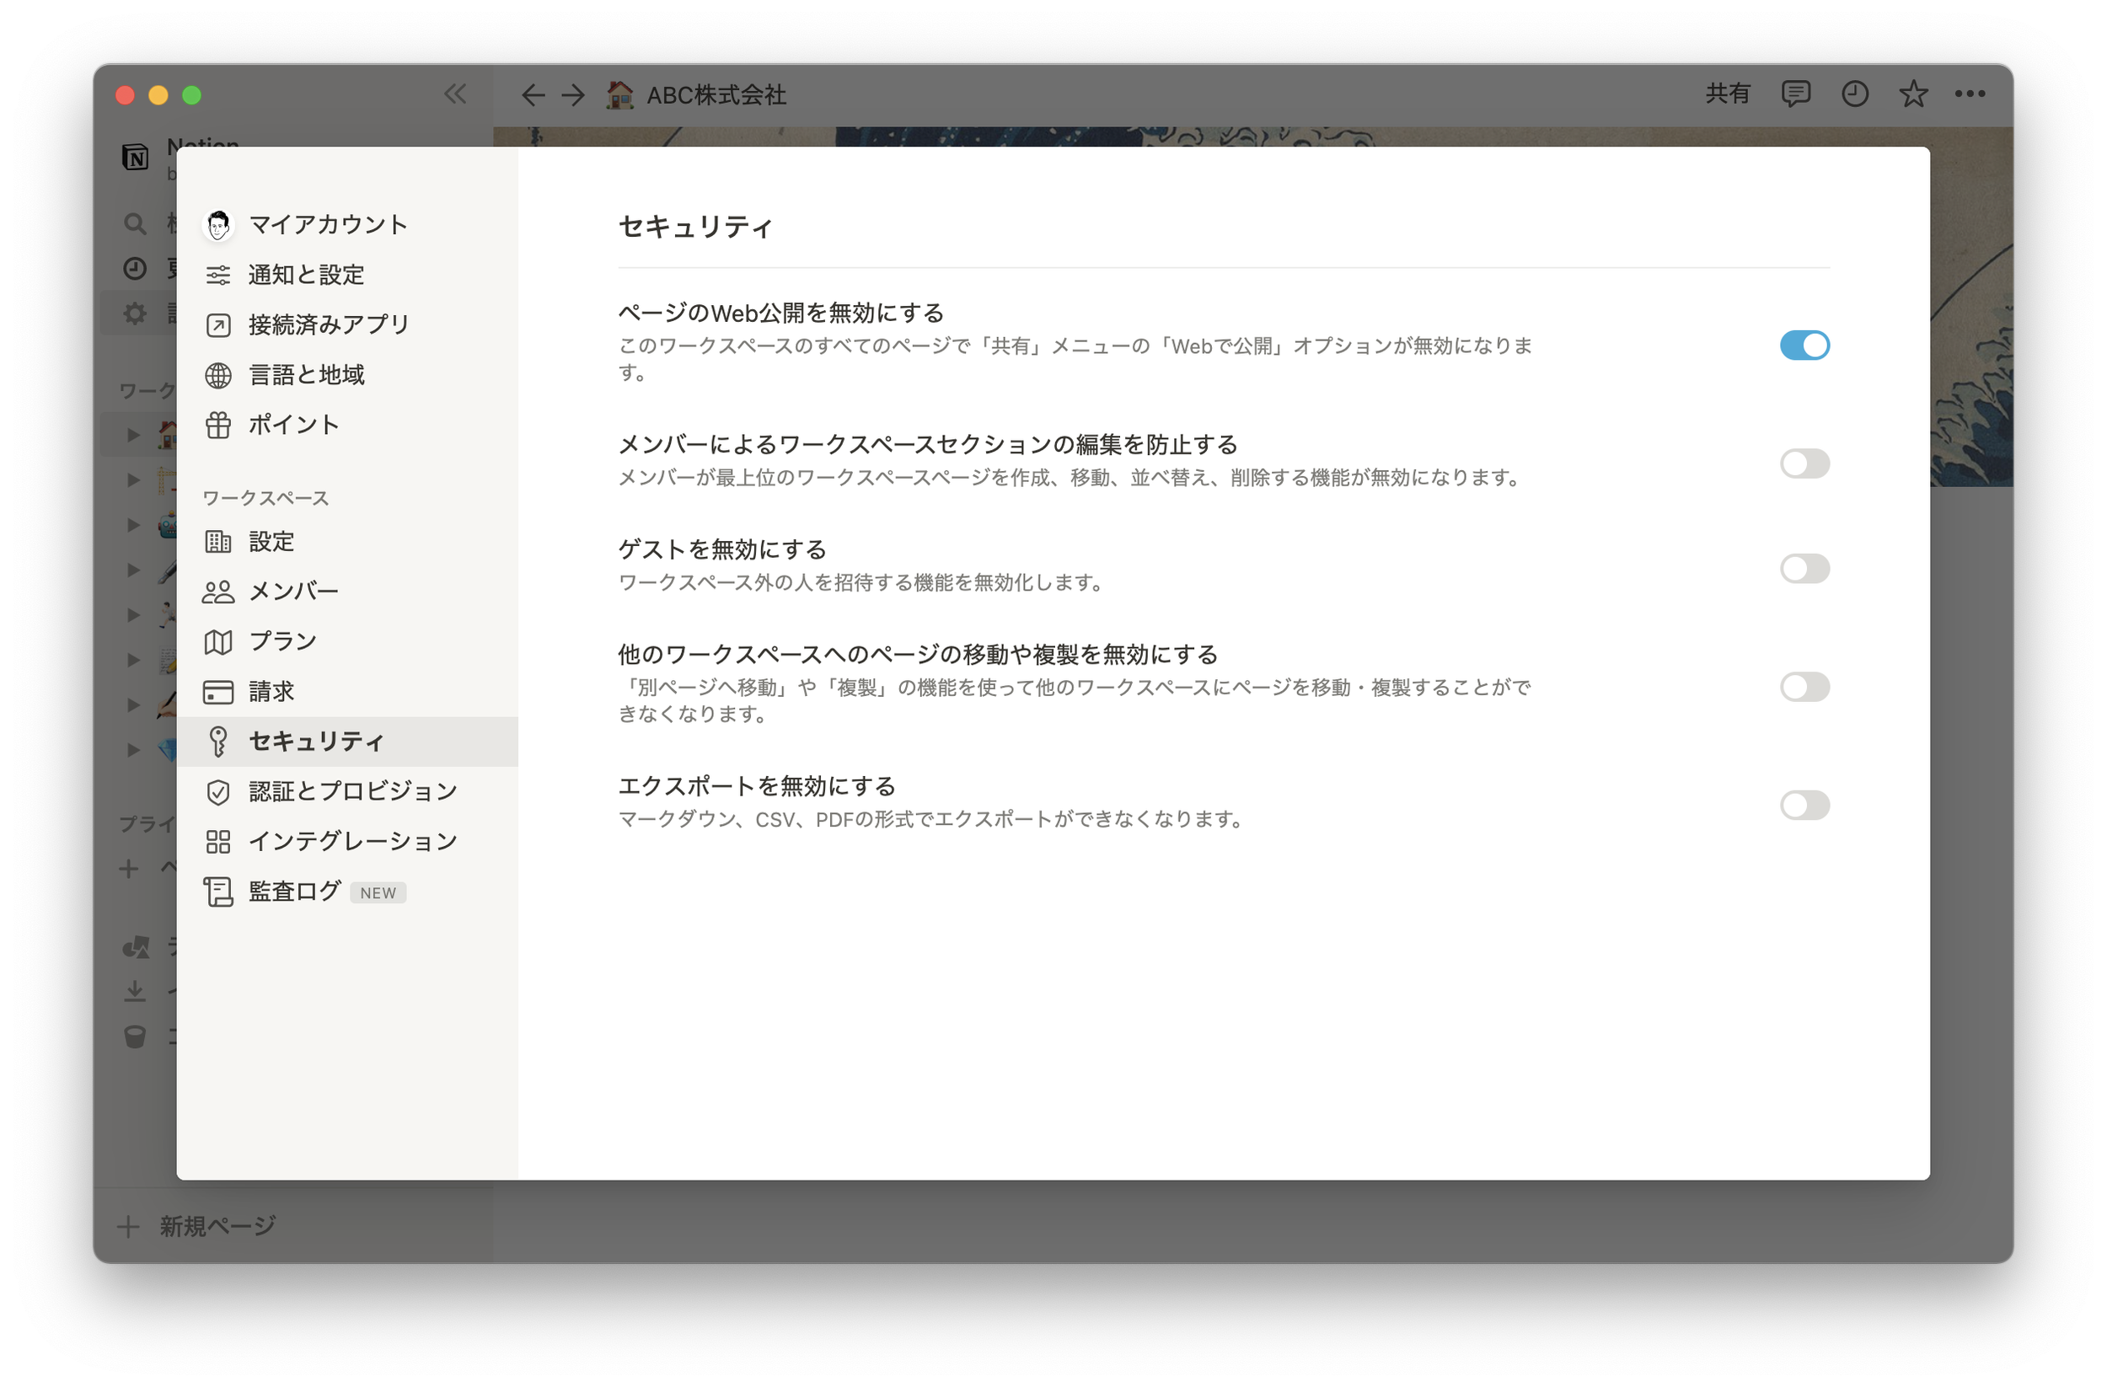Turn off ページのWeb公開を無効にする toggle
The width and height of the screenshot is (2107, 1387).
point(1804,345)
